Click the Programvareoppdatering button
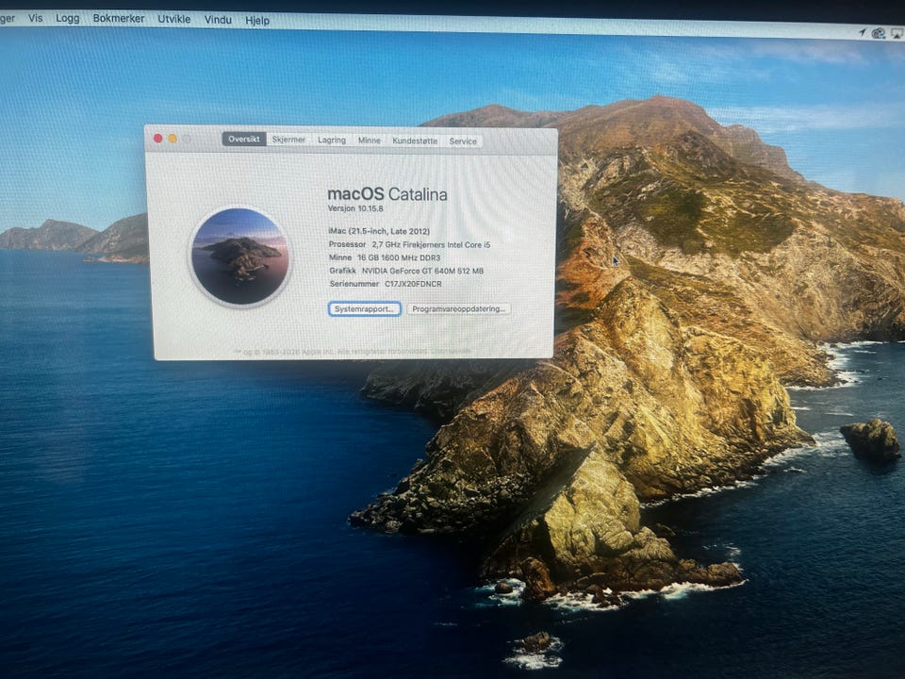Screen dimensions: 905x679 [x=458, y=309]
